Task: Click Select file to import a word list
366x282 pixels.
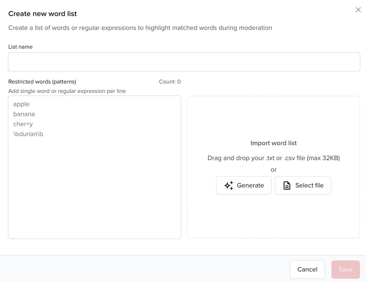Action: point(303,186)
